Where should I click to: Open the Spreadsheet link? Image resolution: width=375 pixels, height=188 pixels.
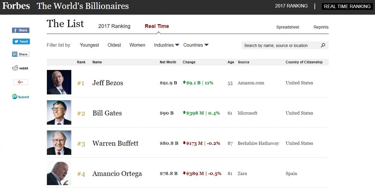(x=288, y=27)
